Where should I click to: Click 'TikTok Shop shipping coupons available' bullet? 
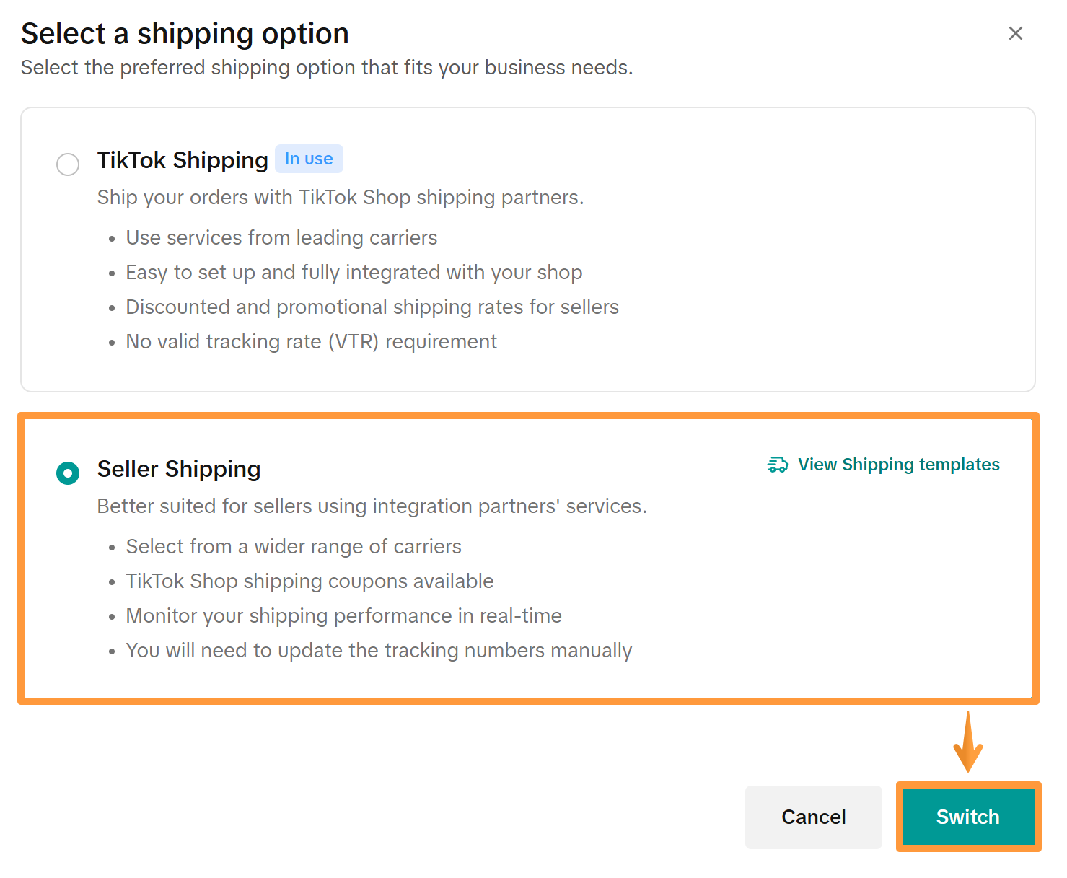(310, 581)
